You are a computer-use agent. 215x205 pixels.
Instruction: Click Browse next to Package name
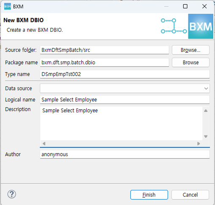(190, 62)
